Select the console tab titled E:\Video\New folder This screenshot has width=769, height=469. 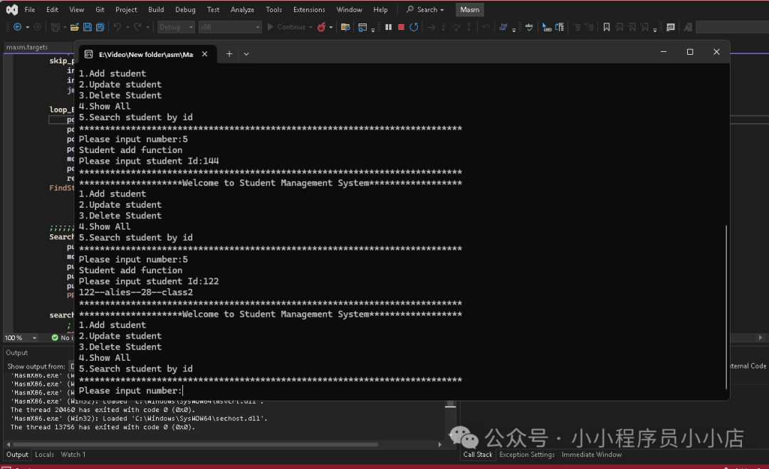click(146, 54)
